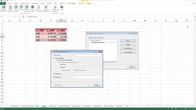The image size is (196, 110).
Task: Select the cell containing 1.59503
Action: point(62,40)
